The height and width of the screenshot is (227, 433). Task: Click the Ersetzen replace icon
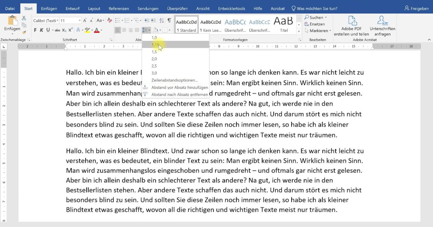coord(306,24)
